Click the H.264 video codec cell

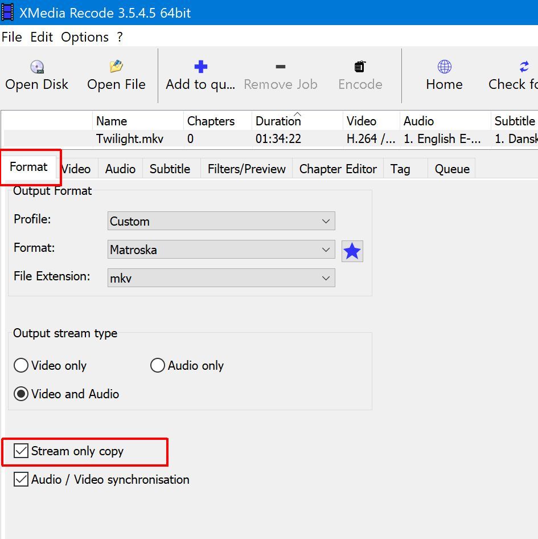coord(371,139)
